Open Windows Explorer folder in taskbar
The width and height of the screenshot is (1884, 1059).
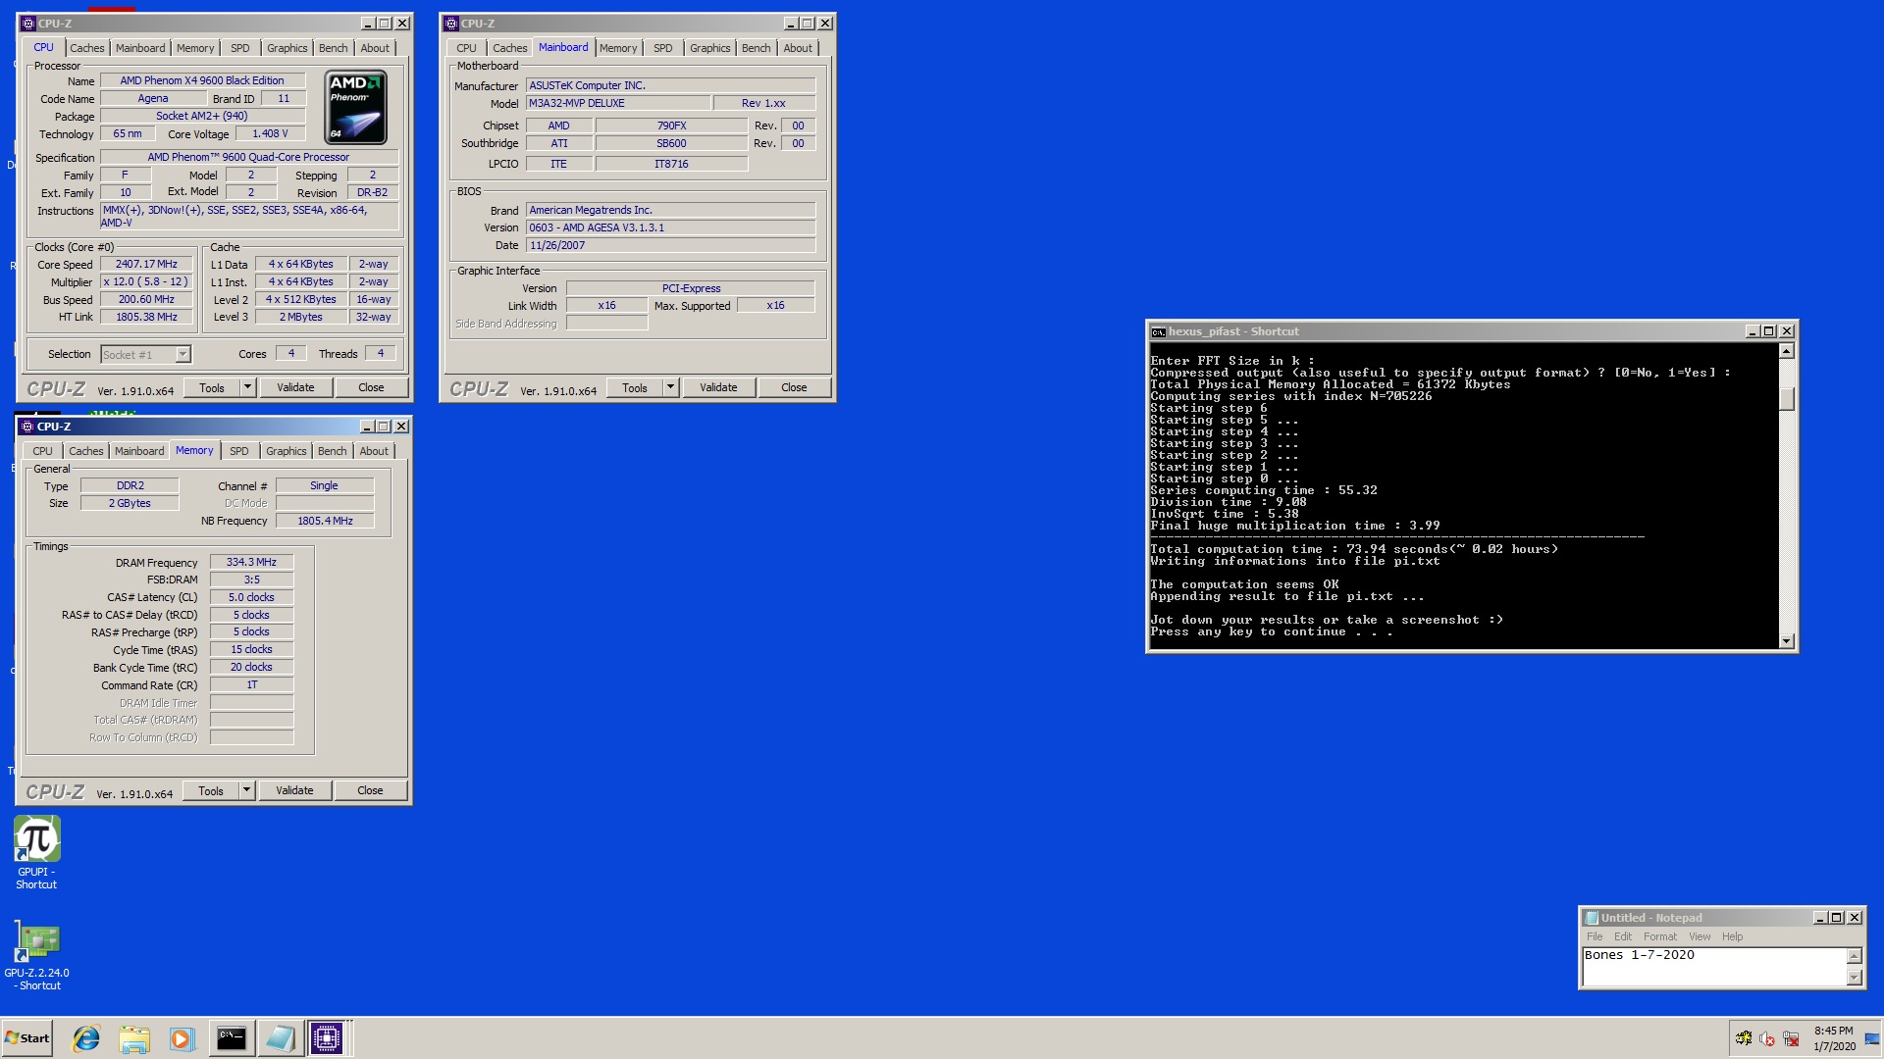(x=134, y=1038)
